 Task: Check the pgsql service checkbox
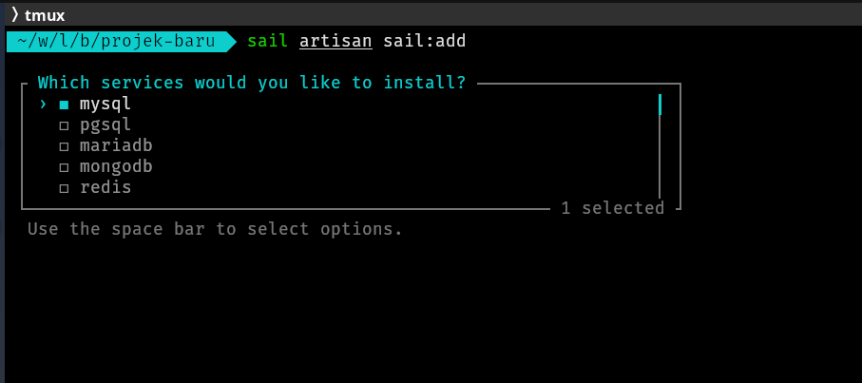tap(64, 125)
